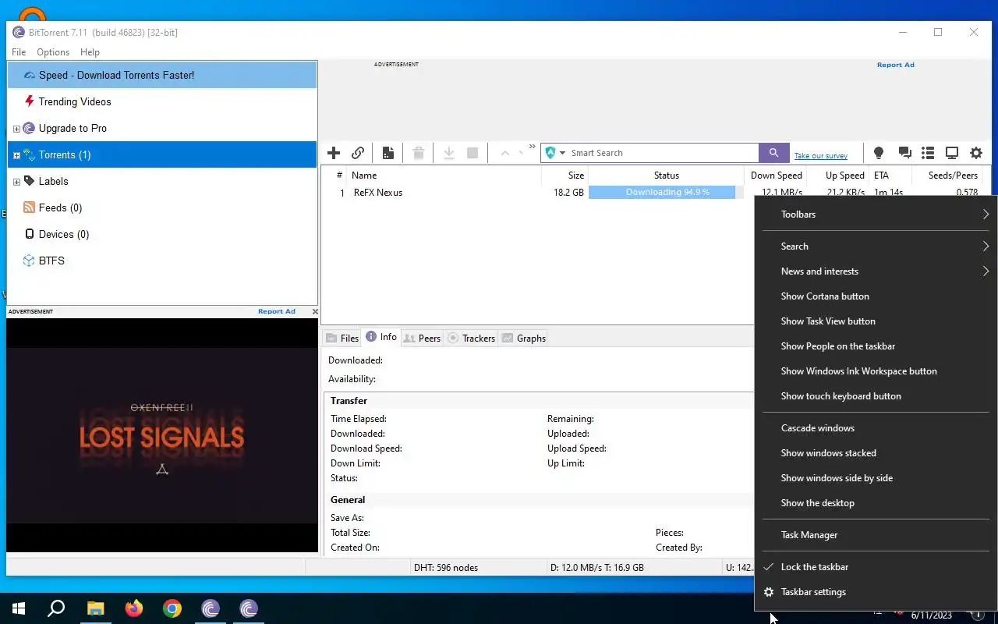
Task: Expand the Labels tree node
Action: coord(16,182)
